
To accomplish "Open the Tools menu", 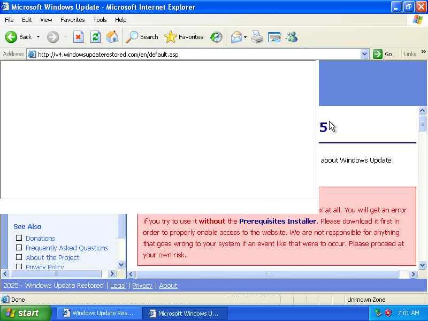I will click(100, 20).
